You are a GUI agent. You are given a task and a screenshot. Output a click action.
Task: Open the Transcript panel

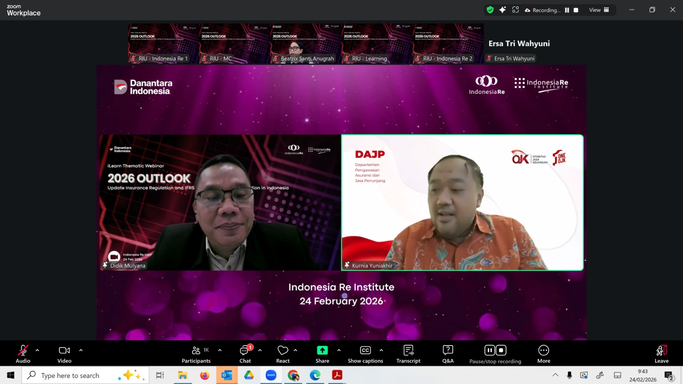click(x=408, y=354)
